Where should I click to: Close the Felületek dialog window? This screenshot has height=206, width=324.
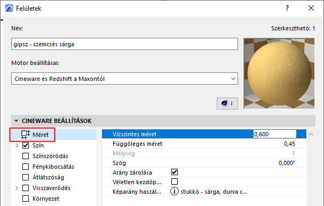(x=311, y=8)
